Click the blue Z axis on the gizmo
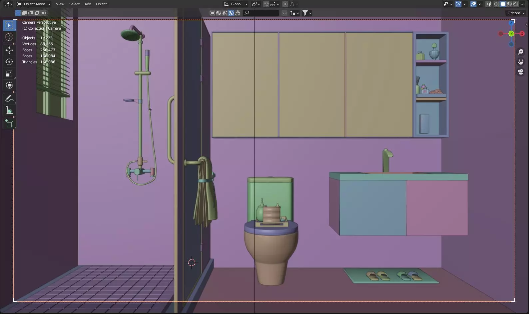 511,23
